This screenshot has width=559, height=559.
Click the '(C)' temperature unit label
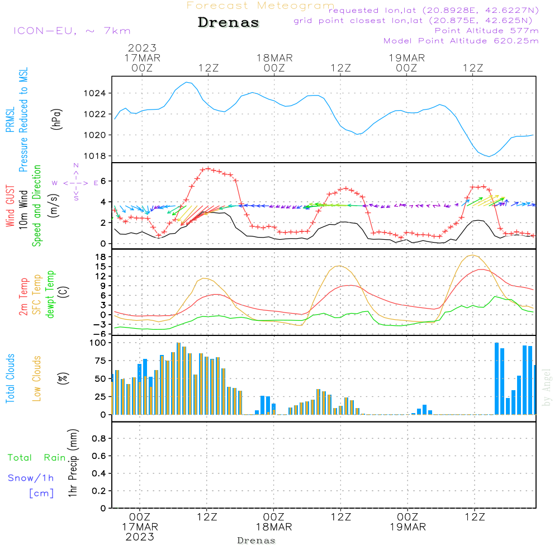(x=63, y=292)
